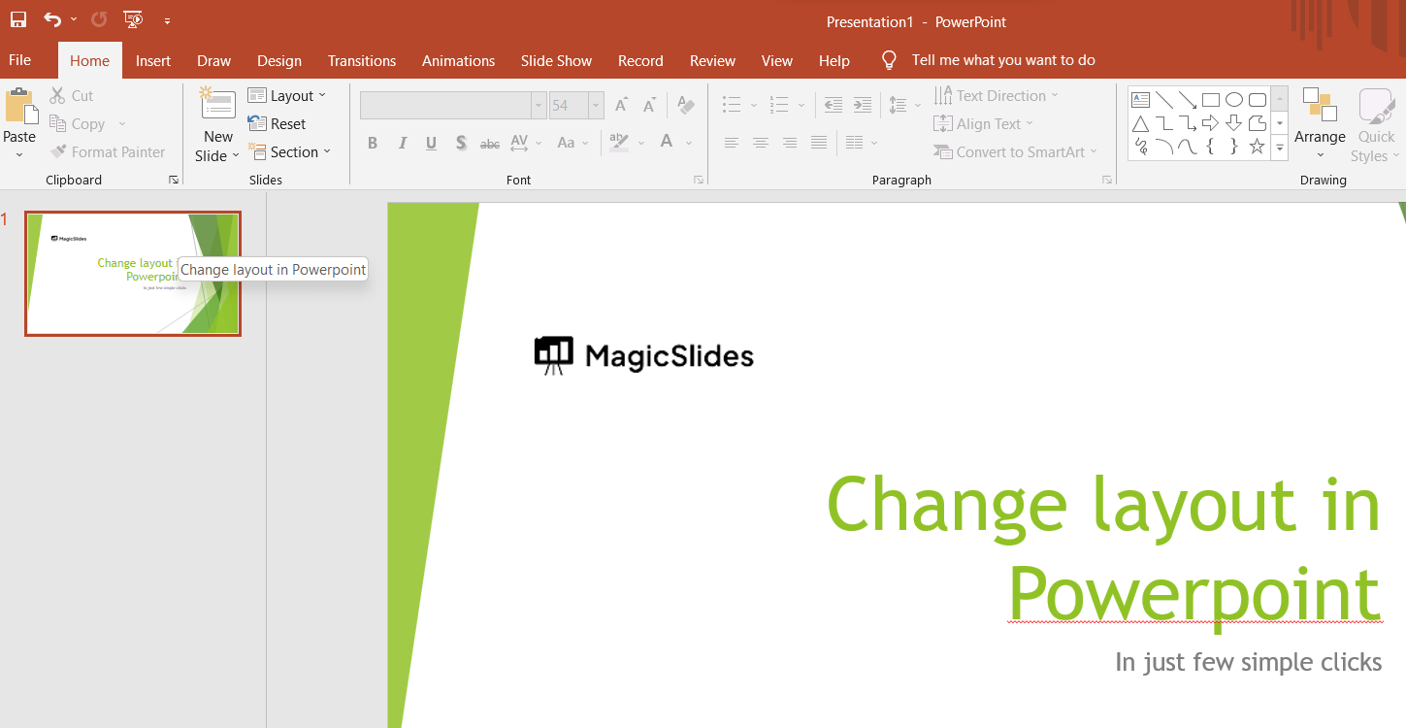This screenshot has width=1406, height=728.
Task: Click the Numbering list icon
Action: click(x=778, y=105)
